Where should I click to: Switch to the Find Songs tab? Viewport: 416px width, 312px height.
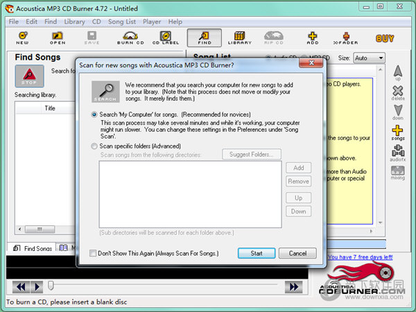(x=32, y=248)
